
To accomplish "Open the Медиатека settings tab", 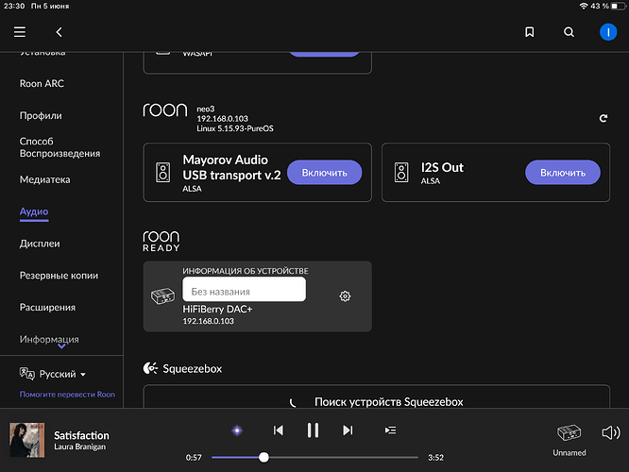I will point(45,179).
